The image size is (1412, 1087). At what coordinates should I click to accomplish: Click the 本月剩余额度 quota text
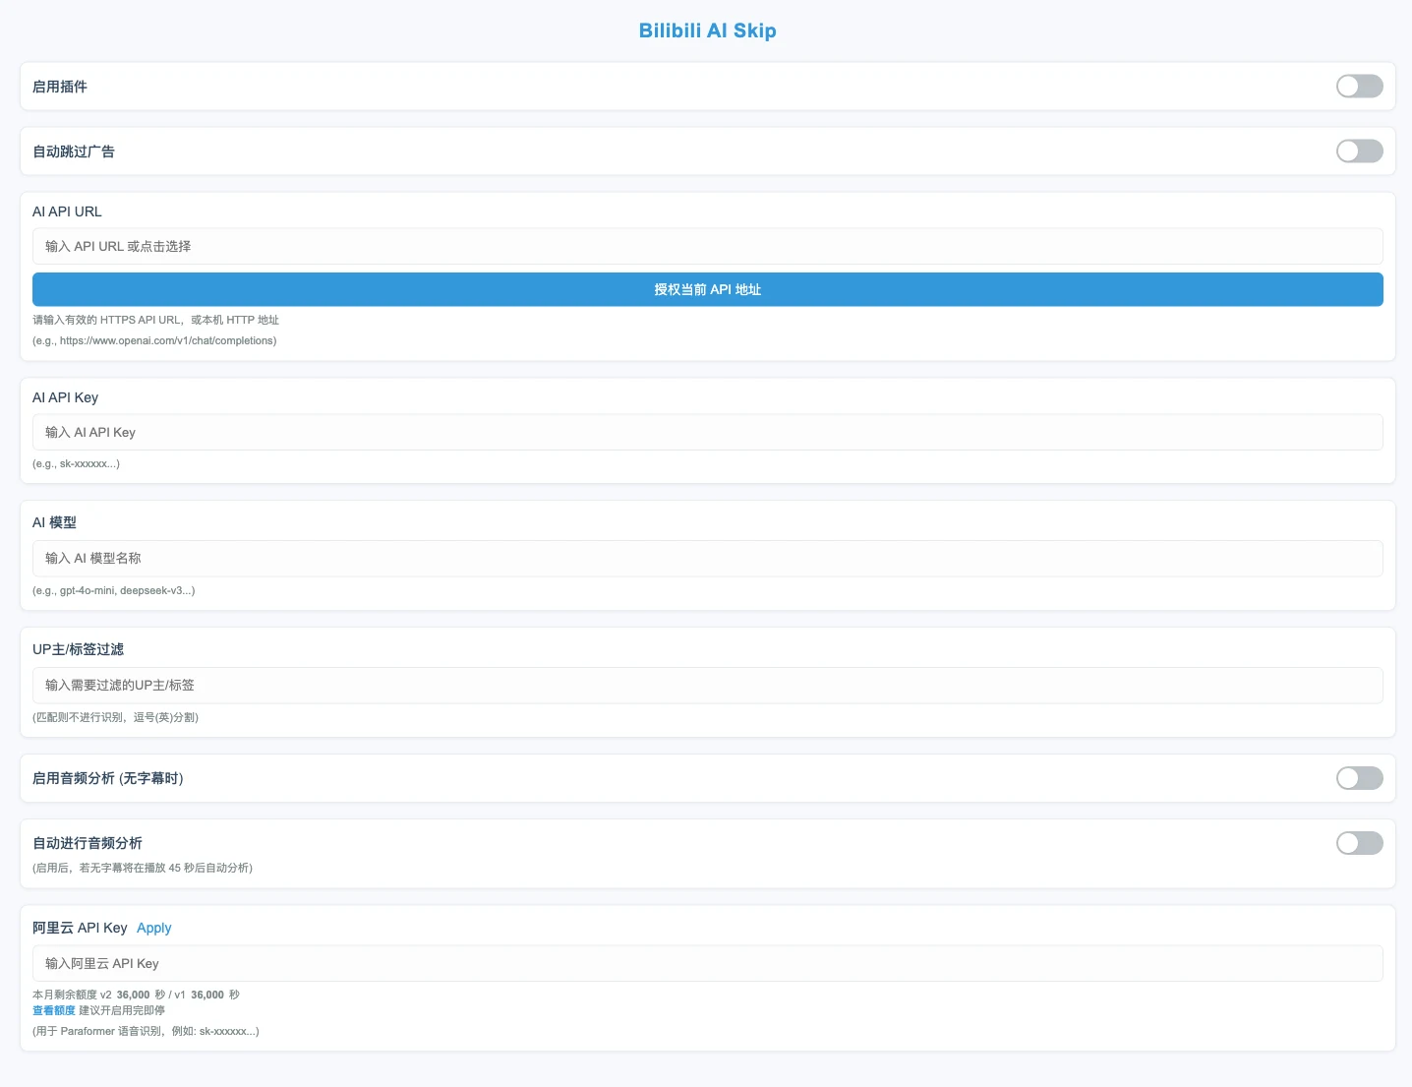coord(136,995)
